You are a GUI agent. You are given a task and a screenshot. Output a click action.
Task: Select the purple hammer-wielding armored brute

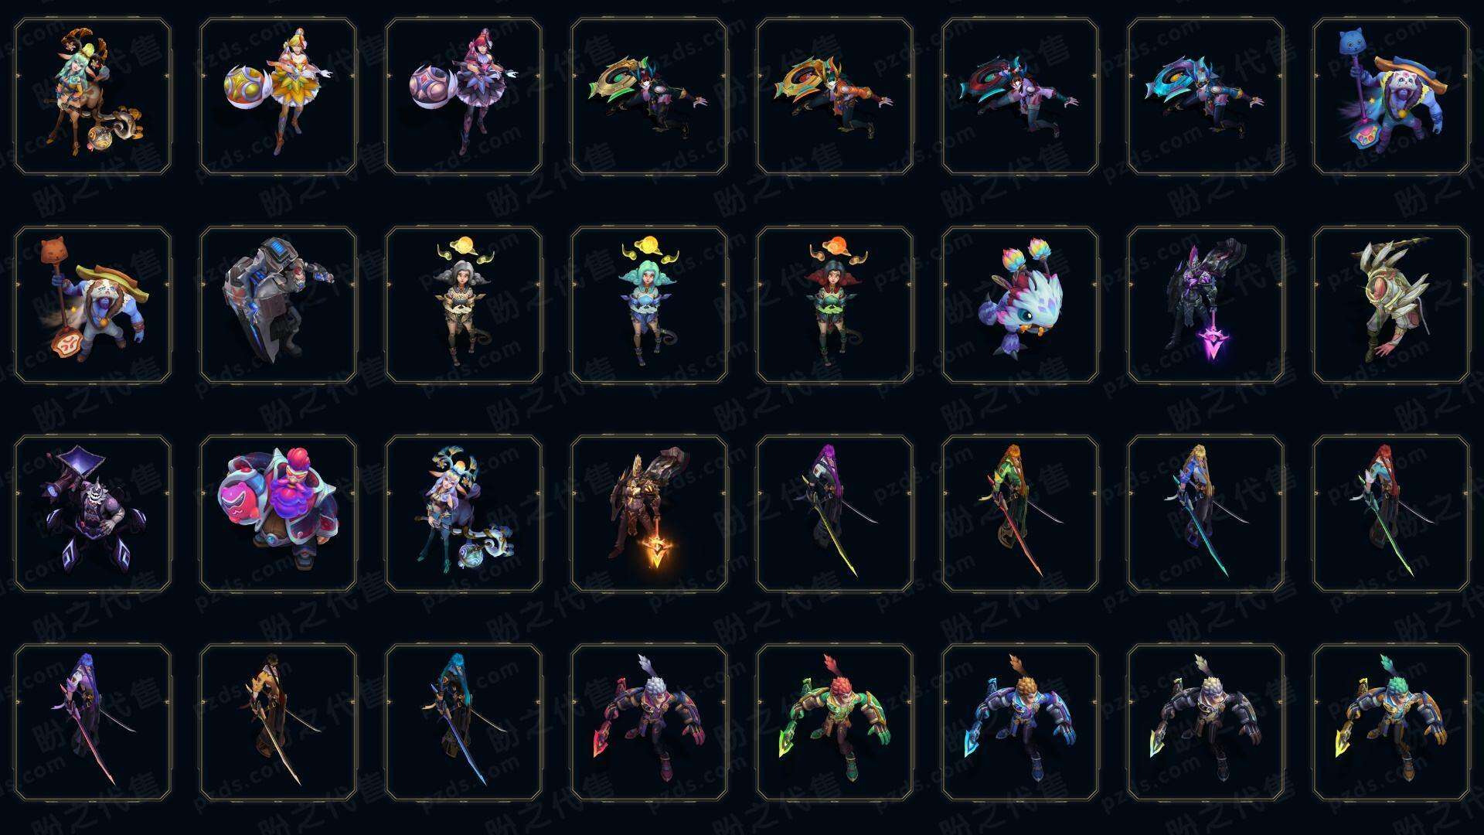click(x=93, y=513)
